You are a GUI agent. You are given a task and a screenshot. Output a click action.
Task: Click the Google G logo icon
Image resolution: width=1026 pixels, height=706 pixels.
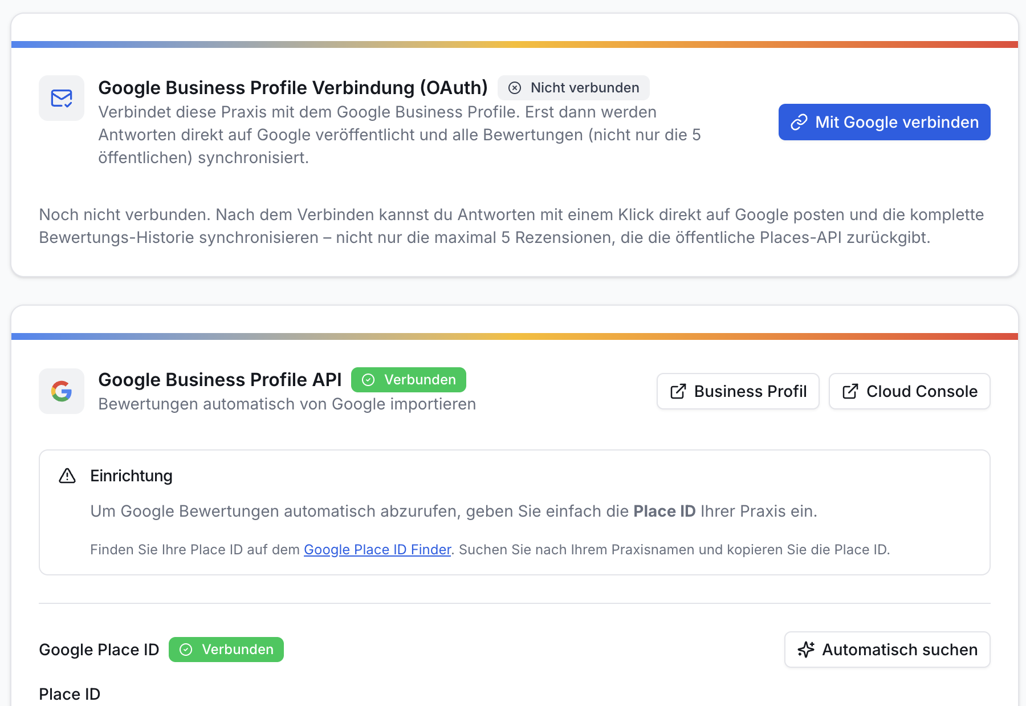[62, 391]
